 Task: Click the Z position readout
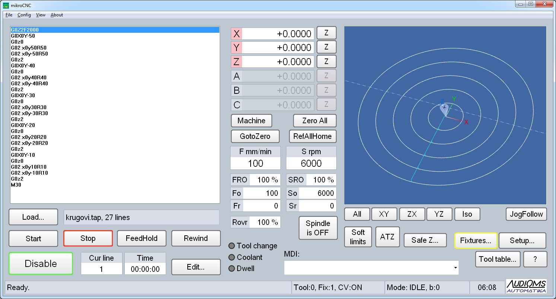click(278, 62)
